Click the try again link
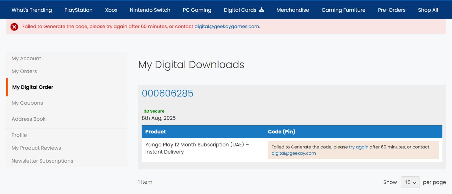Image resolution: width=452 pixels, height=194 pixels. coord(358,147)
